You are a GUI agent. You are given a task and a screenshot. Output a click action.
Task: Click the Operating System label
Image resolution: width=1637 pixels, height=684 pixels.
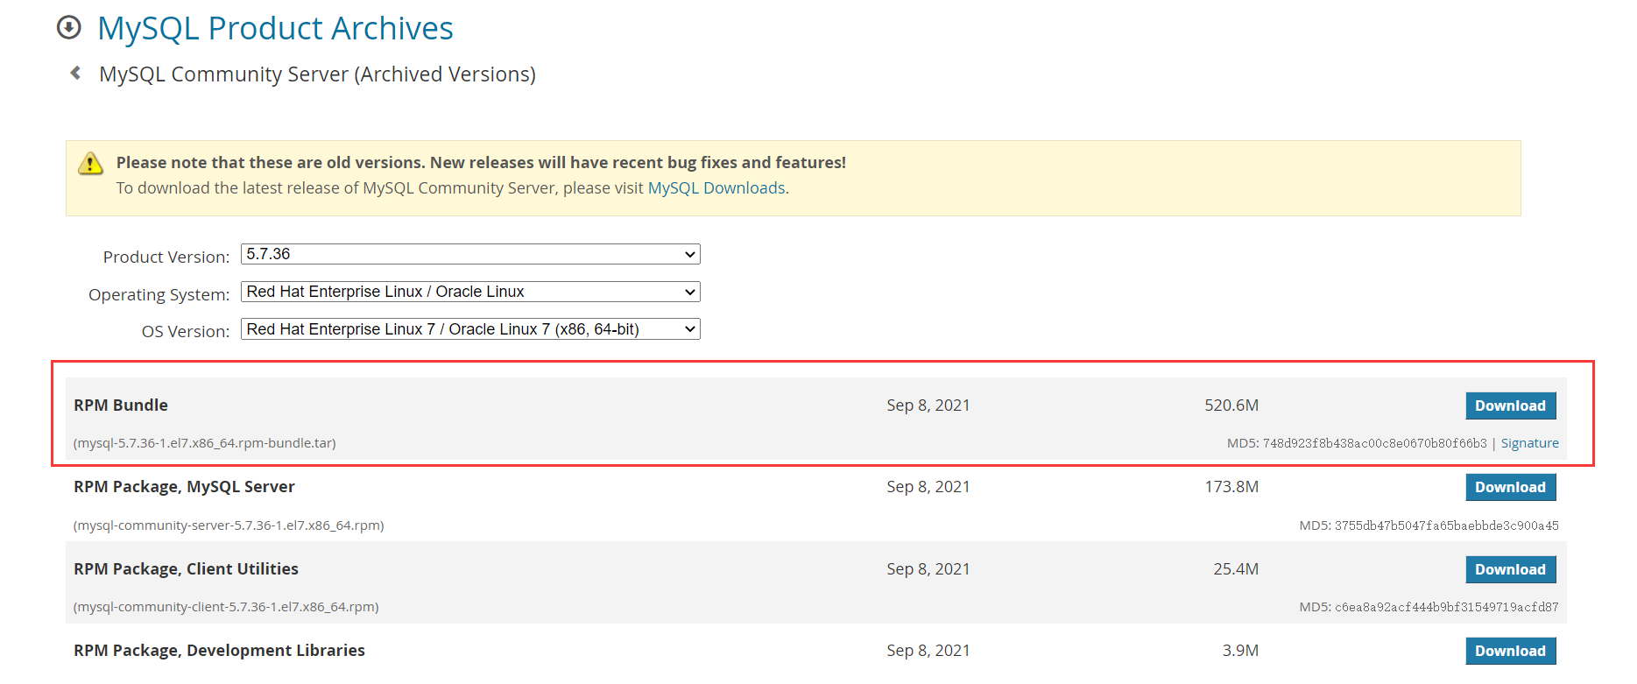pyautogui.click(x=159, y=294)
